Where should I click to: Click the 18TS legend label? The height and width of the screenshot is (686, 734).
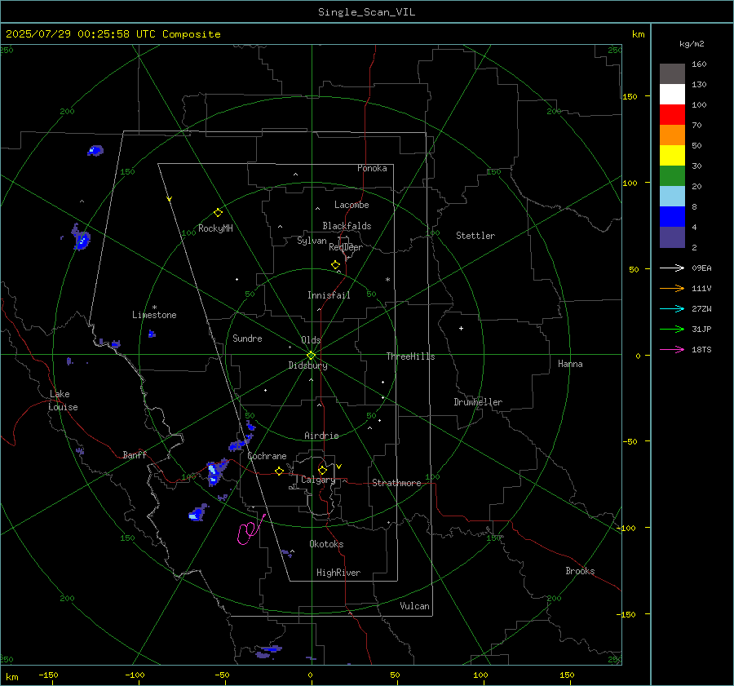click(701, 349)
